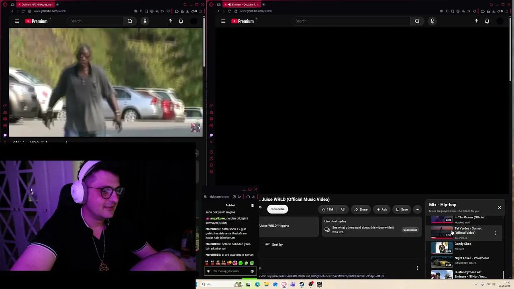
Task: Start voice search in Eminem window
Action: coord(432,21)
